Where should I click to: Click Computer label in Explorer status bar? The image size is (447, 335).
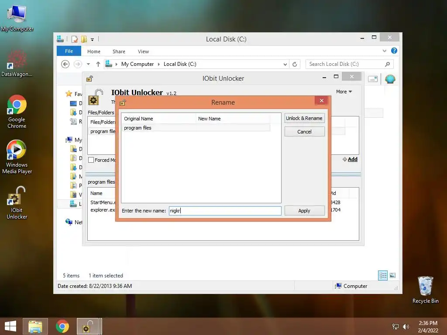tap(355, 286)
